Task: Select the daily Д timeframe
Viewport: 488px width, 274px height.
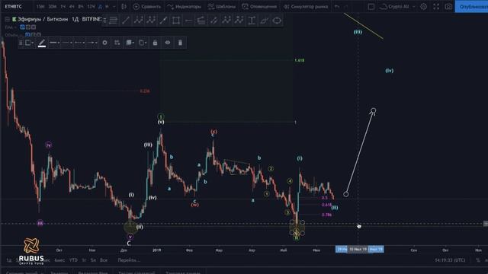Action: pos(100,7)
